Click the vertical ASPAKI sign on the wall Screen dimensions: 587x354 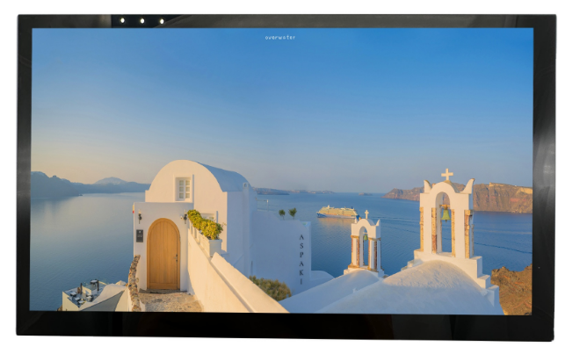point(301,258)
